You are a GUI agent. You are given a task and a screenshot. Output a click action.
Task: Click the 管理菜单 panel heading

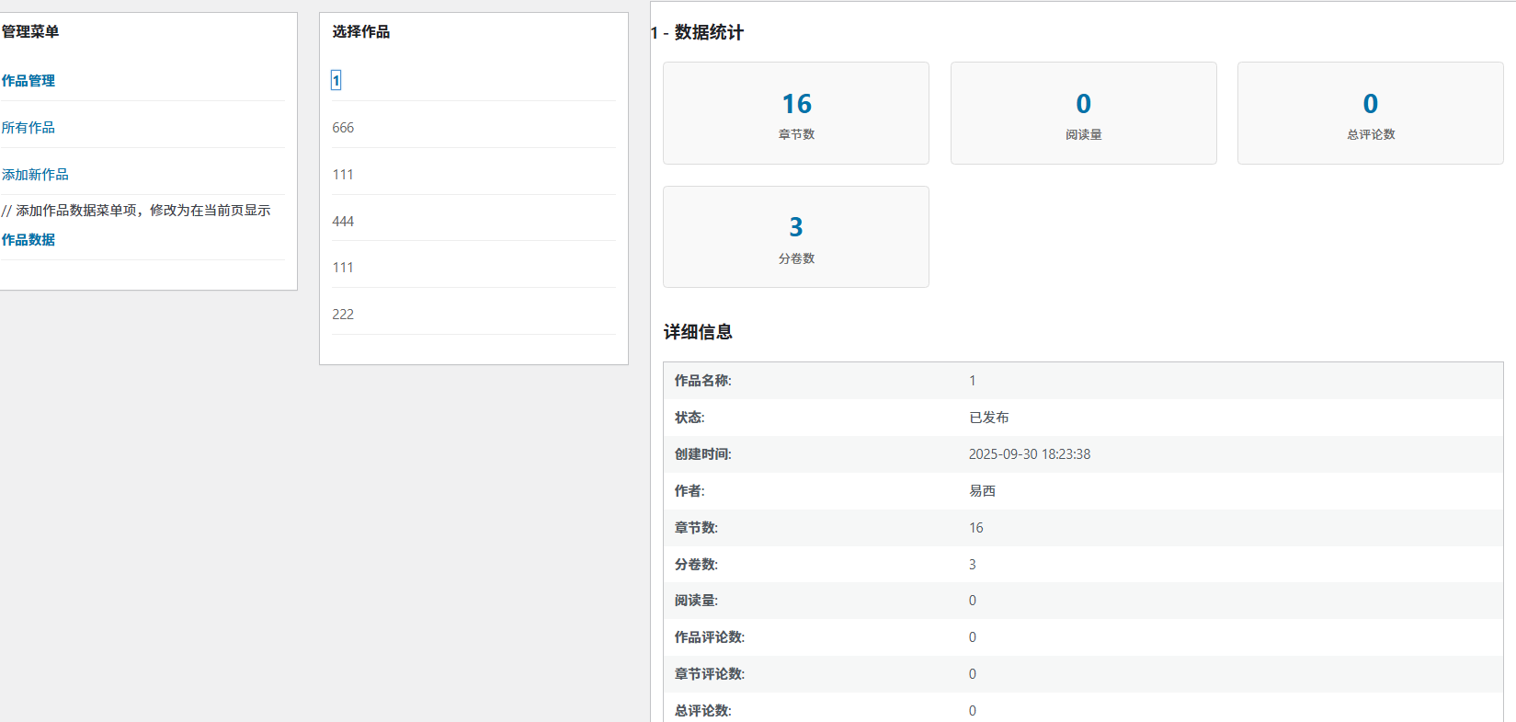click(30, 32)
